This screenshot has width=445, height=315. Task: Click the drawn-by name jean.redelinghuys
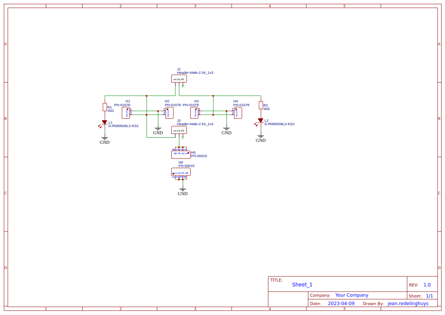[408, 303]
